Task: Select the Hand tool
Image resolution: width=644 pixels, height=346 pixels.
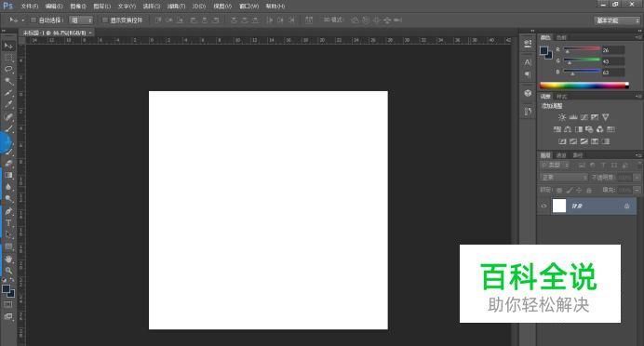Action: point(8,259)
